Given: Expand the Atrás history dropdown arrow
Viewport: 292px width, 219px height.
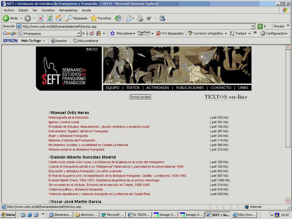Looking at the screenshot, I should [x=21, y=18].
